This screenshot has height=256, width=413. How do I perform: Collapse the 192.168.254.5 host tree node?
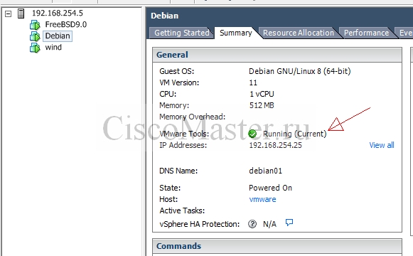coord(9,14)
